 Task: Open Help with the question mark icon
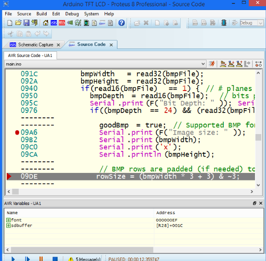121,23
